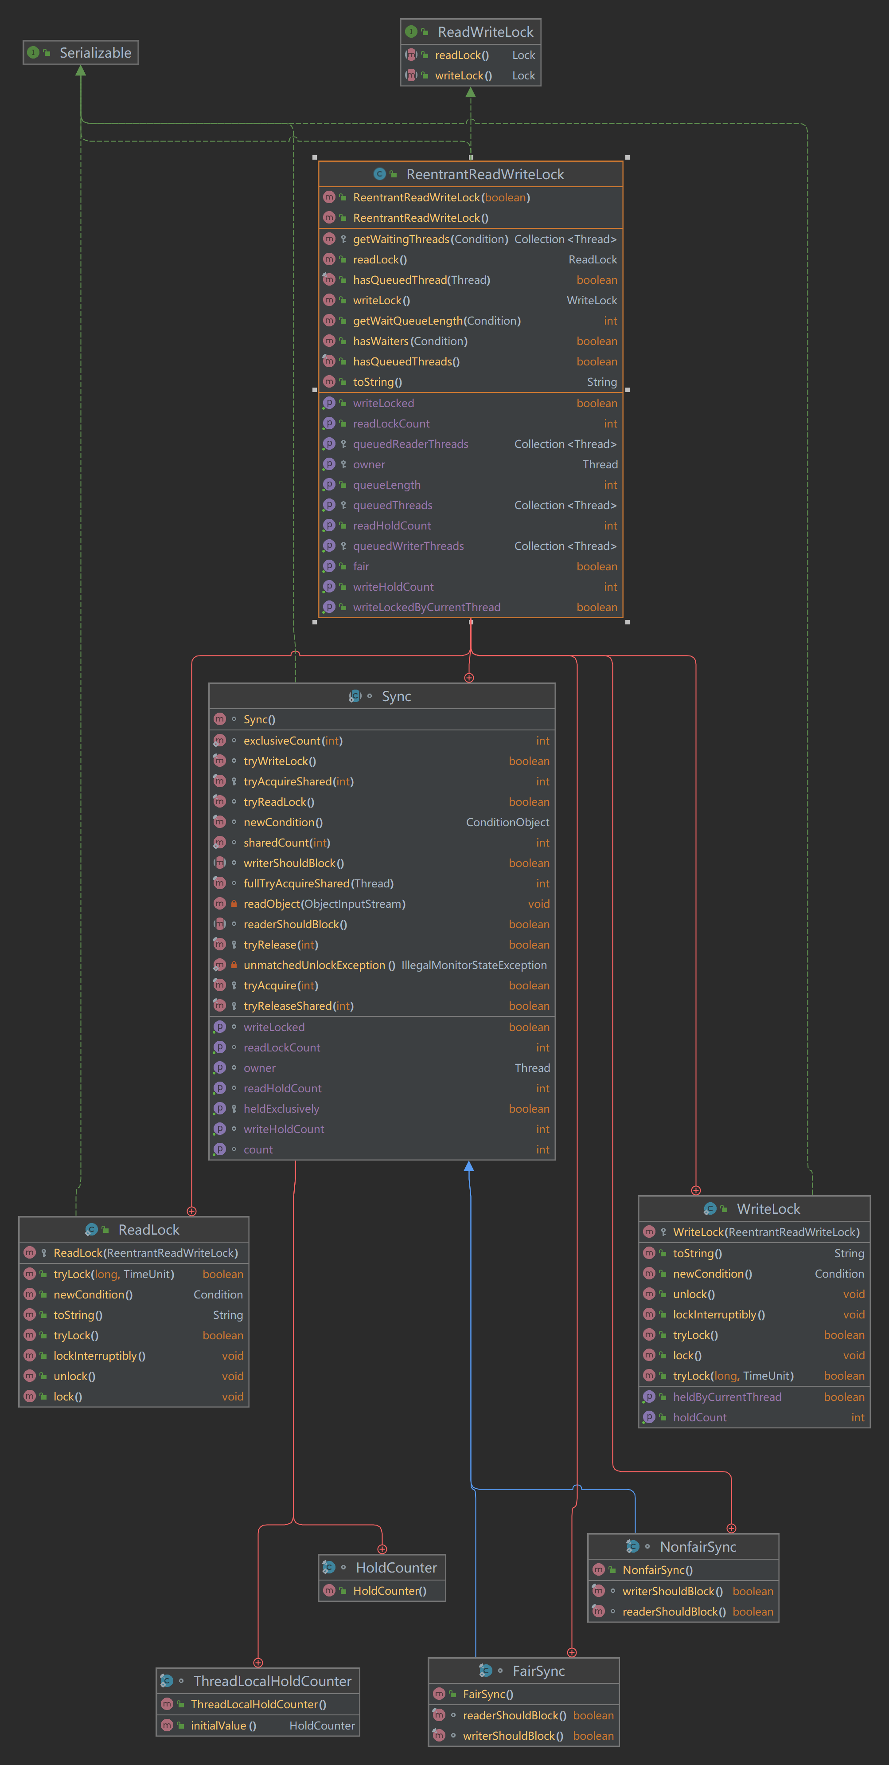The height and width of the screenshot is (1765, 889).
Task: Click the NonfairSync class icon
Action: tap(633, 1546)
